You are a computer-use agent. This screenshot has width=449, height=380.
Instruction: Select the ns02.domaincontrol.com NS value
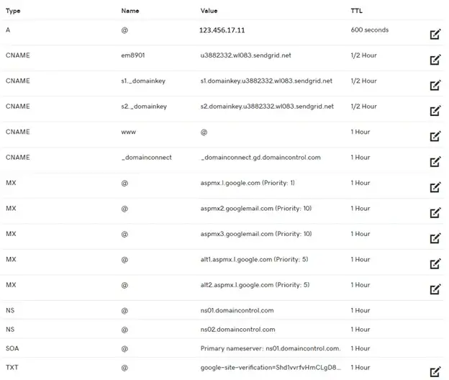[237, 330]
